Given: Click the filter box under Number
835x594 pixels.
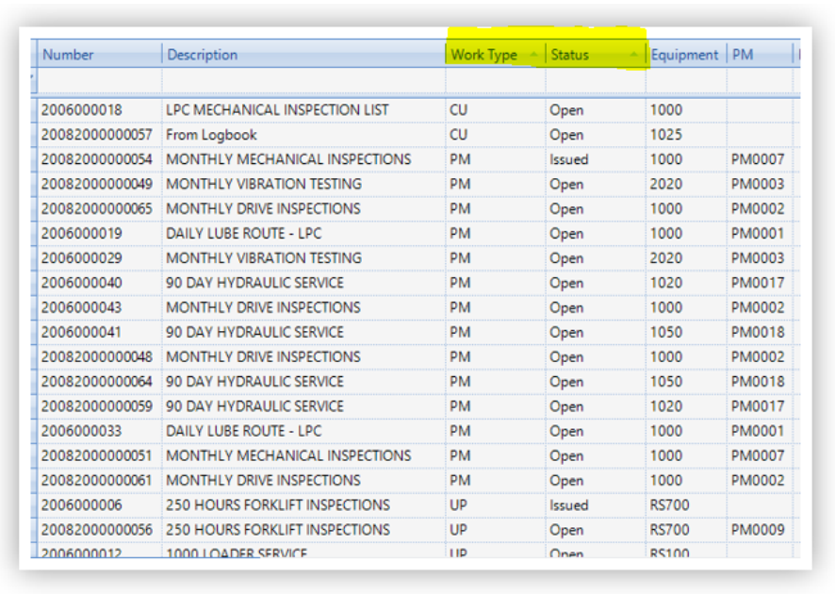Looking at the screenshot, I should [98, 82].
